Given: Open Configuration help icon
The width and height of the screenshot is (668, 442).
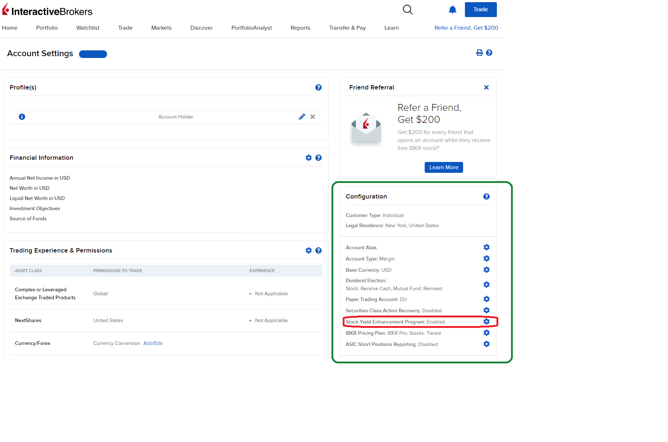Looking at the screenshot, I should click(486, 196).
